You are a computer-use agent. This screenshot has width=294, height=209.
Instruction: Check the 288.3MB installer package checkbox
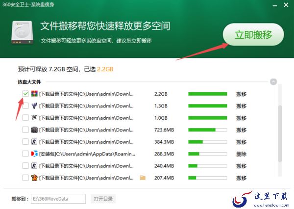pos(25,154)
